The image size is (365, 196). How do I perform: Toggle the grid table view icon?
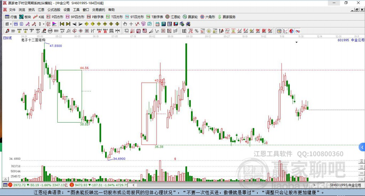point(279,31)
